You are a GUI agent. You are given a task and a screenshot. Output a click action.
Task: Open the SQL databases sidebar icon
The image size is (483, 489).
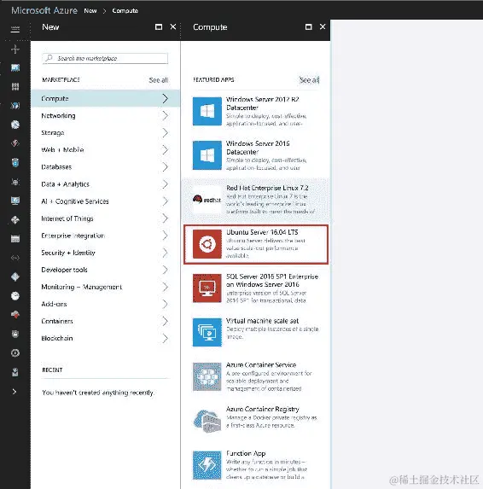pyautogui.click(x=15, y=162)
